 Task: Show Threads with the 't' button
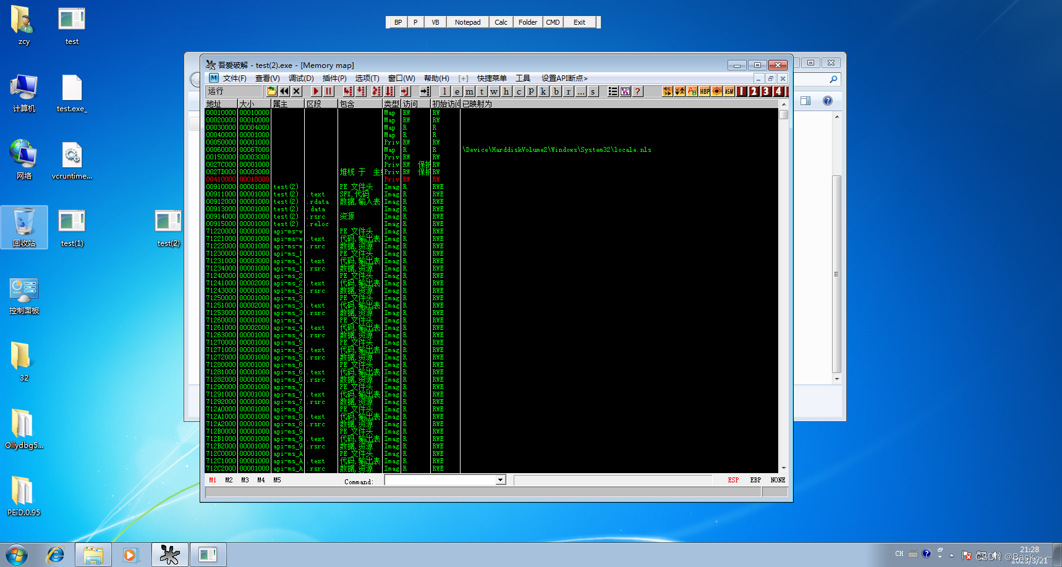[x=482, y=91]
